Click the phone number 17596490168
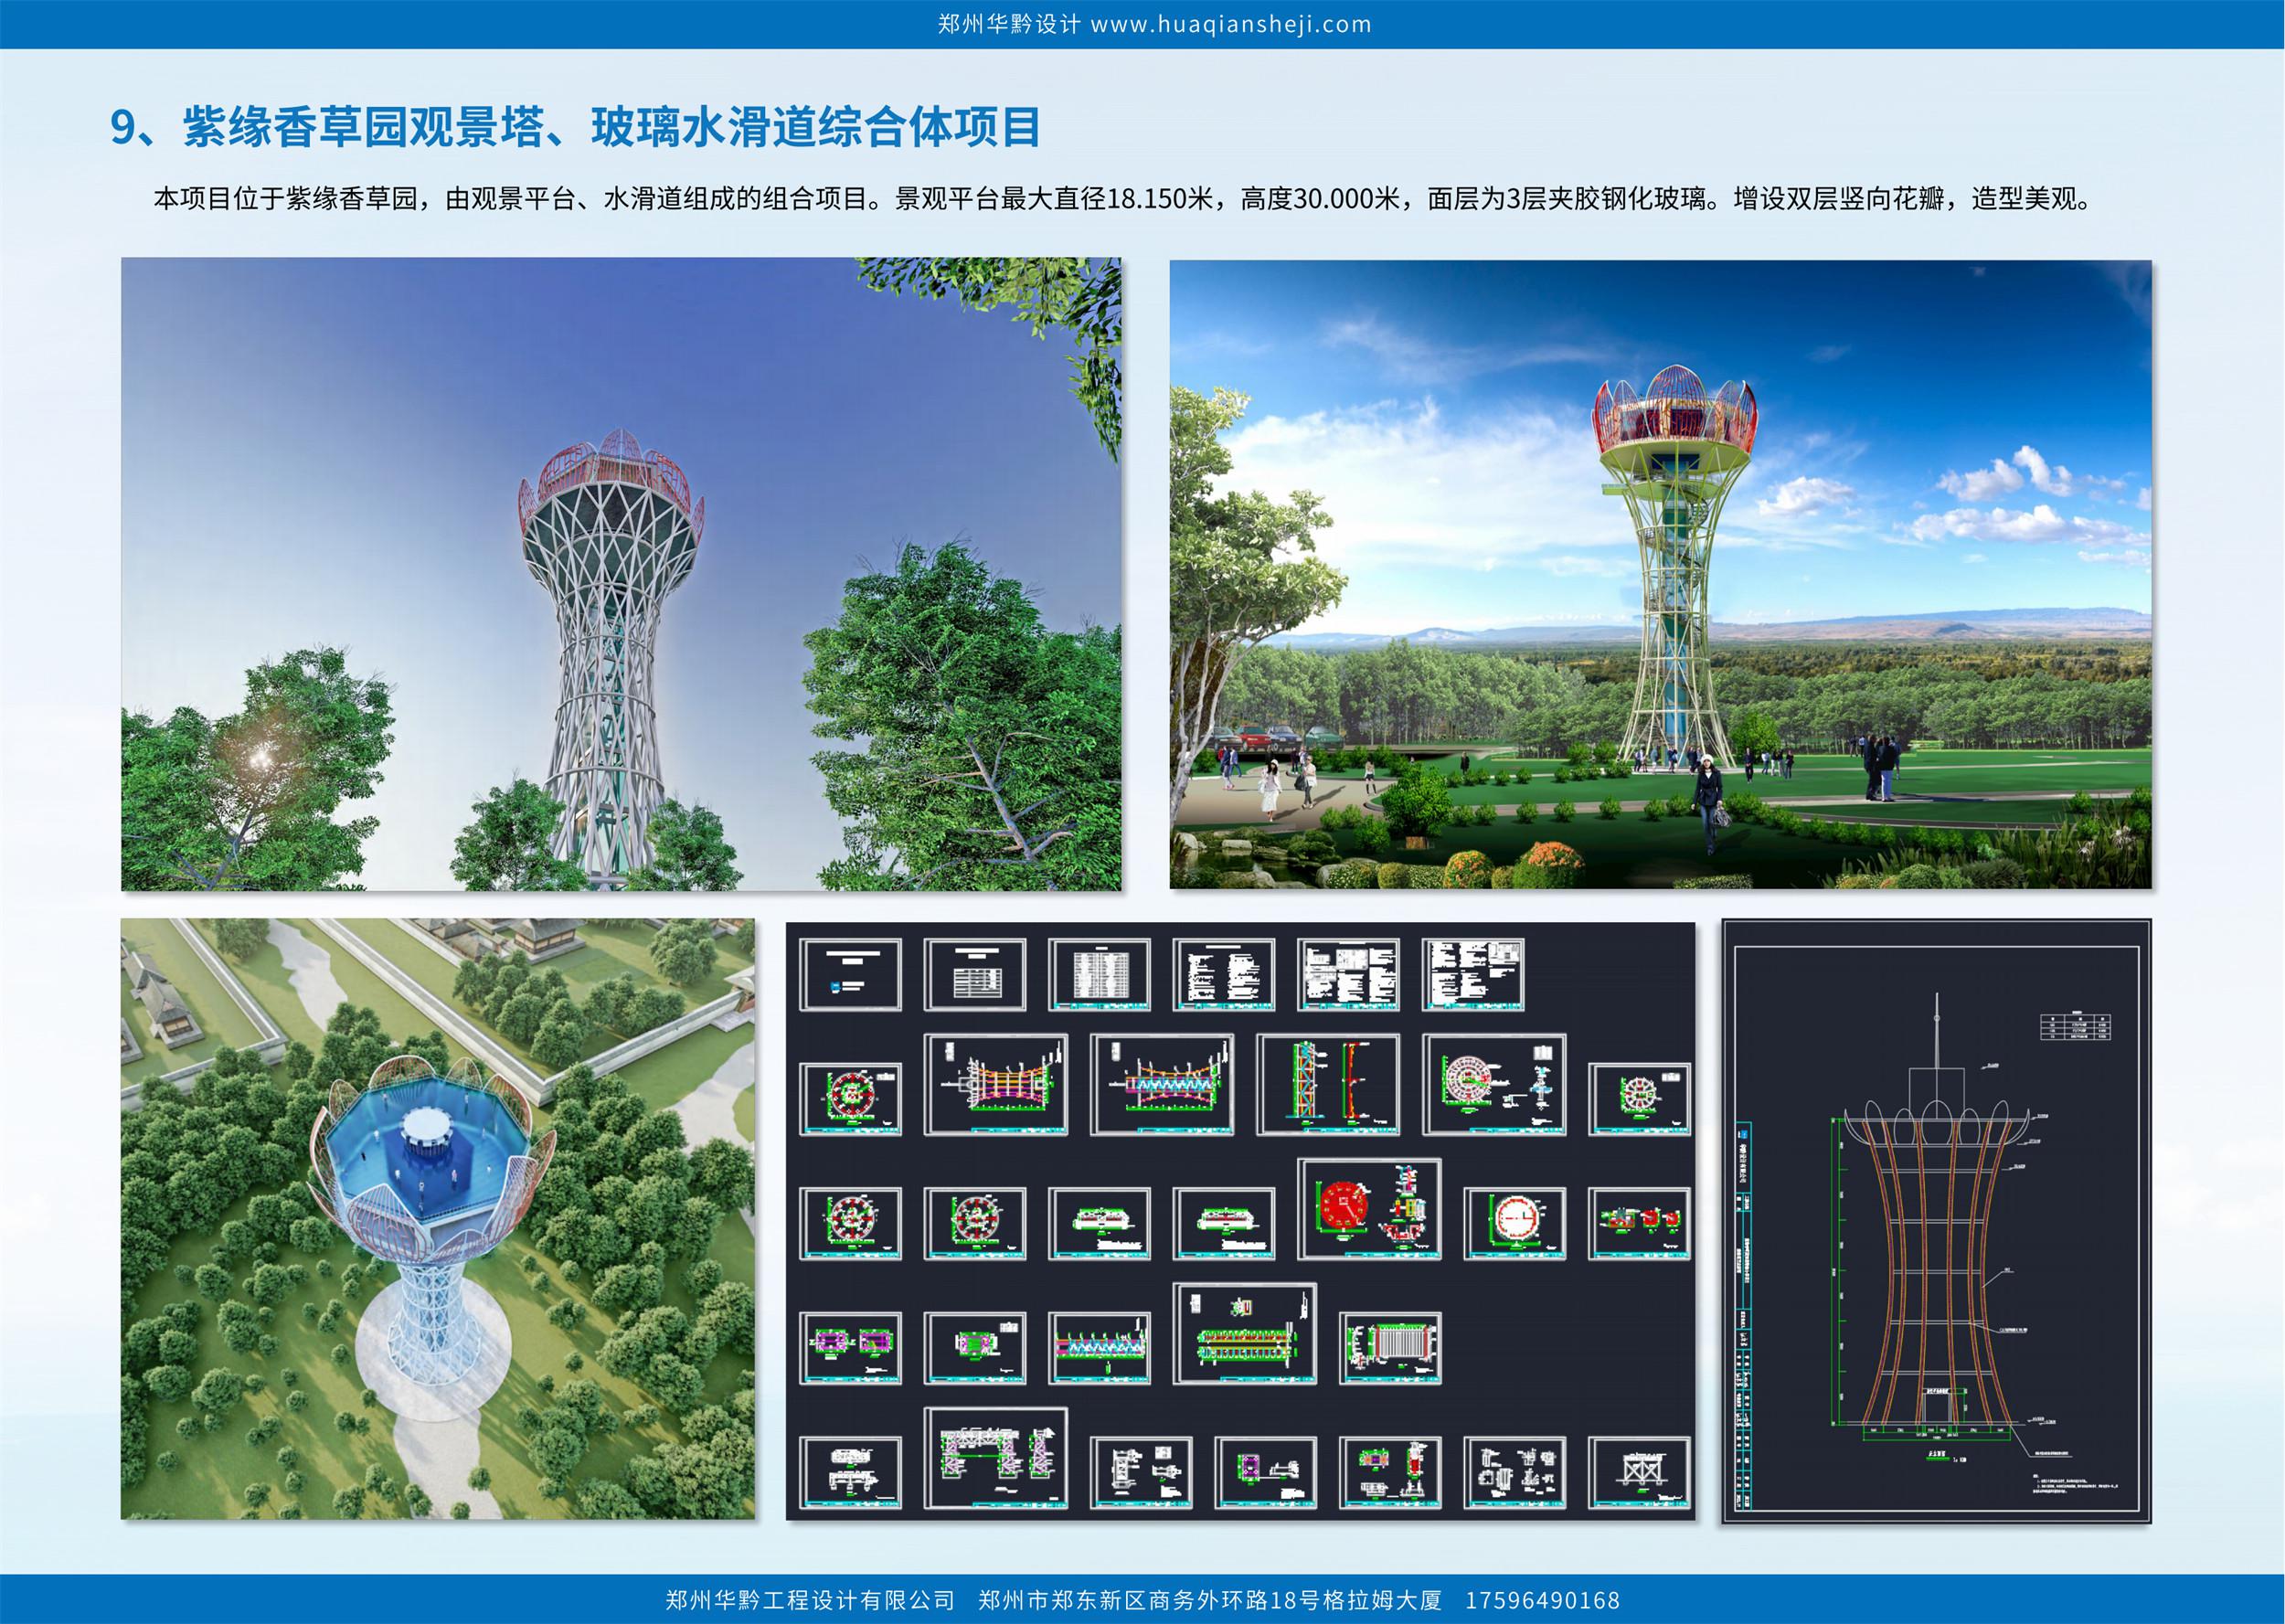The width and height of the screenshot is (2285, 1624). 1542,1600
